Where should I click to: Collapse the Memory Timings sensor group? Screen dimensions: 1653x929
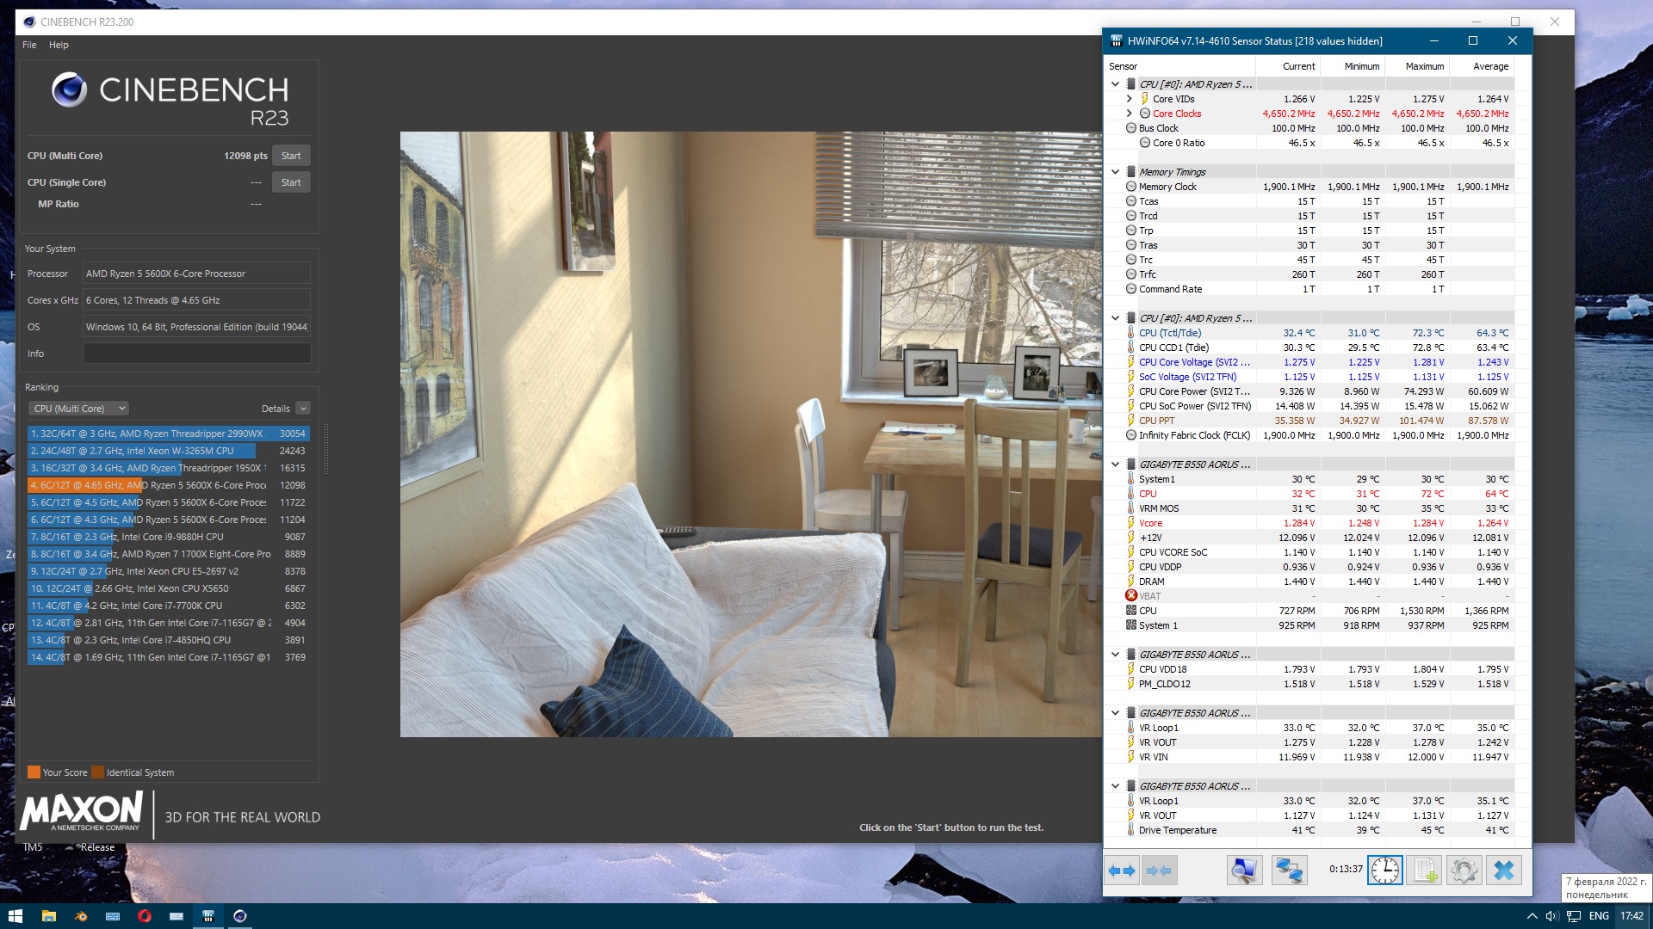tap(1115, 172)
